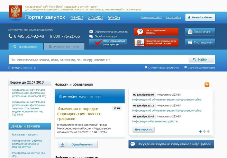Image resolution: width=227 pixels, height=158 pixels.
Task: Open the orange RSS feed icon
Action: 207,85
